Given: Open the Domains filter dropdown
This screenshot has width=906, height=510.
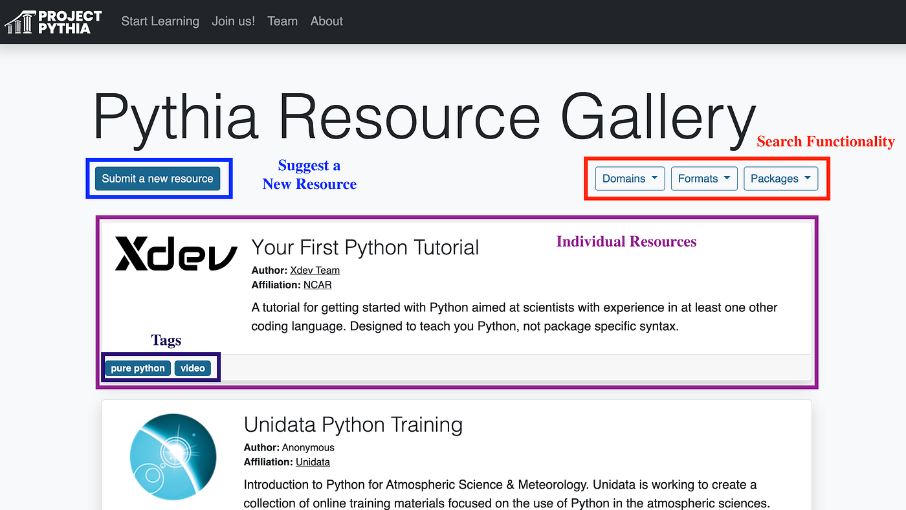Looking at the screenshot, I should pos(629,179).
